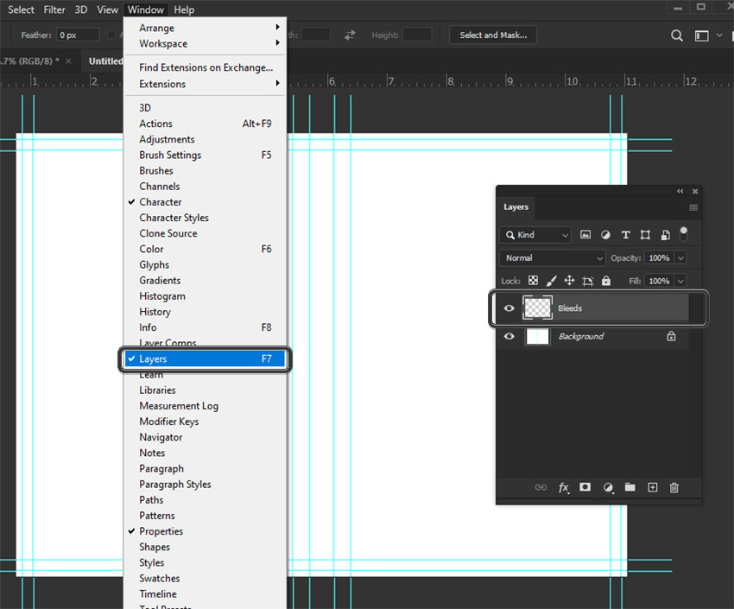Select Bleeds layer thumbnail

(x=537, y=308)
